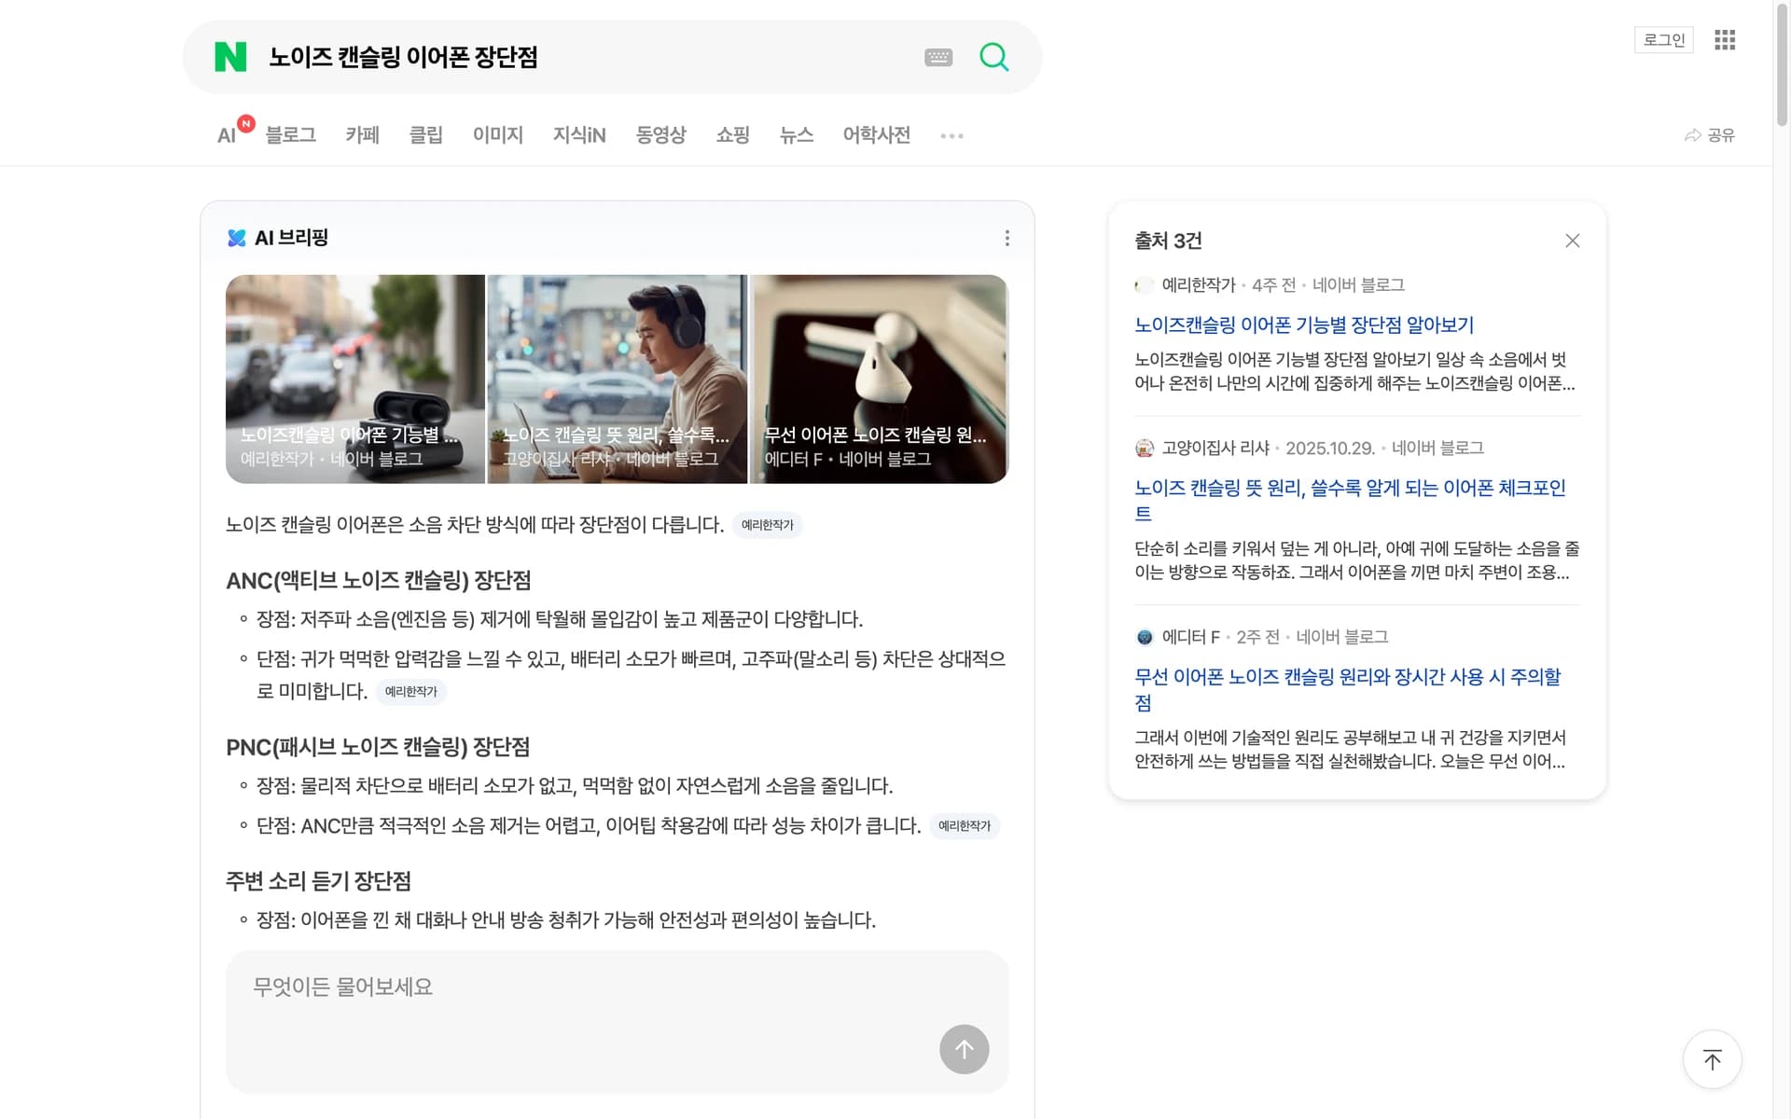This screenshot has height=1119, width=1791.
Task: Click snippet starting 그래서 이번에 기술적인 원리도
Action: point(1351,749)
